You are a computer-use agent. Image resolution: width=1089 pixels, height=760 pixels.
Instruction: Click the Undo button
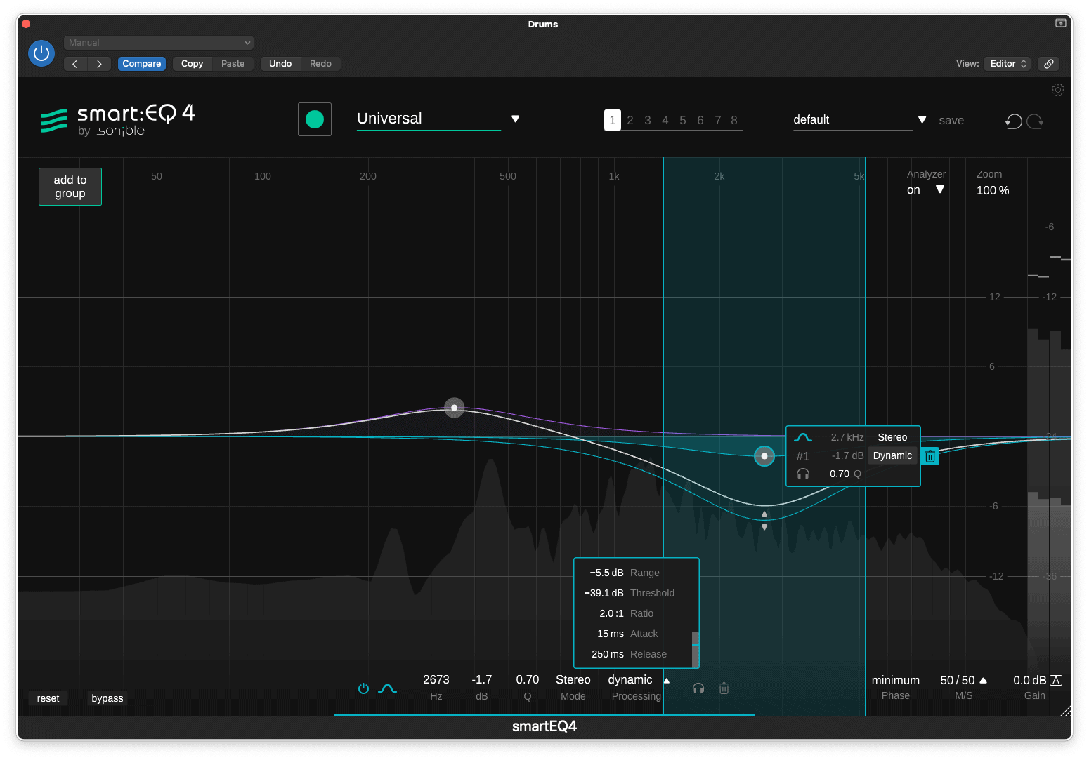point(280,64)
